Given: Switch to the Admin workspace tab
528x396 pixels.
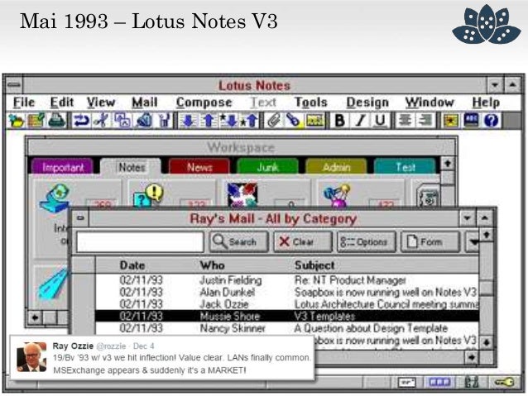Looking at the screenshot, I should point(336,166).
